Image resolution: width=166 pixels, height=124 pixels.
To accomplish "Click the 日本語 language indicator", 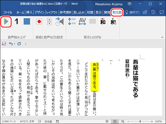I will click(x=48, y=122).
